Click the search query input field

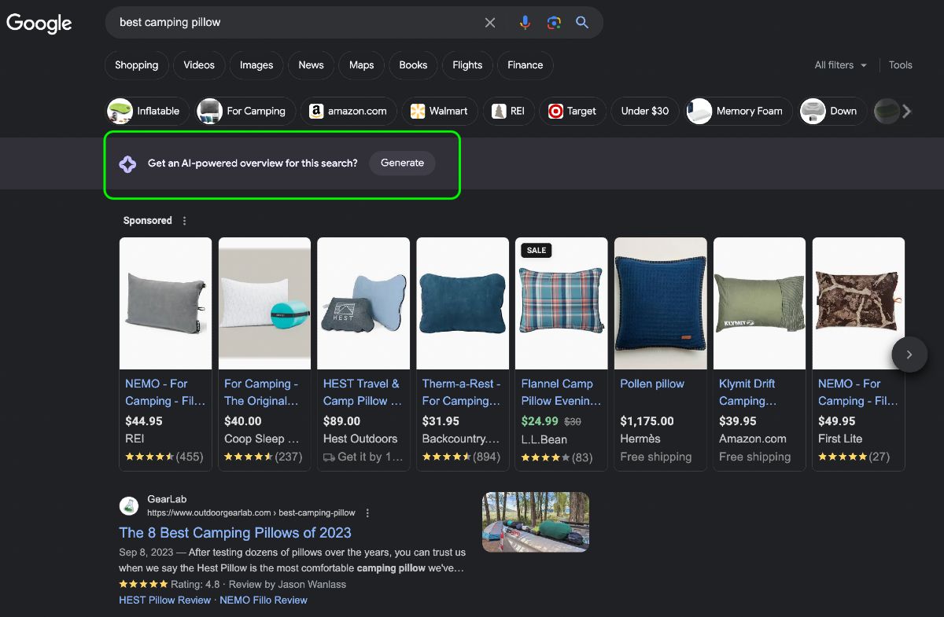click(295, 23)
